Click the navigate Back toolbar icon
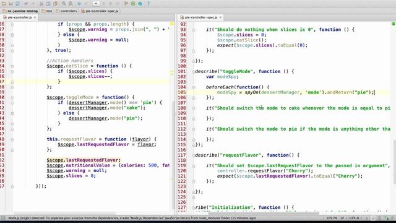Screen dimensions: 396x223 (x=79, y=4)
